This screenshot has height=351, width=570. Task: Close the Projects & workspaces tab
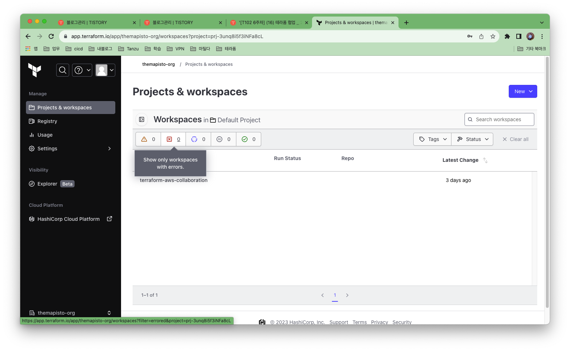coord(393,23)
